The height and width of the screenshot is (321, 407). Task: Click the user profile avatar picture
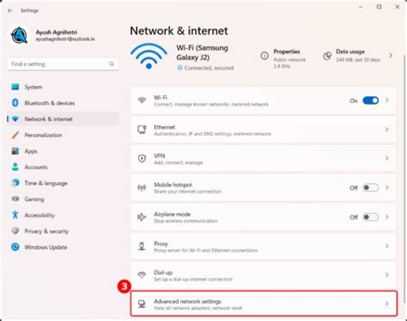click(x=20, y=35)
